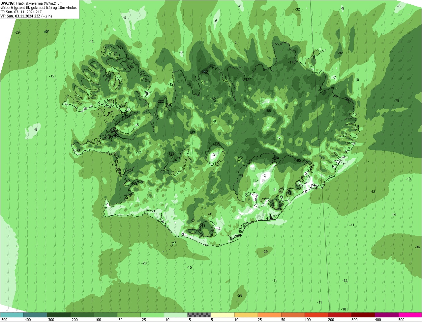Viewport: 422px width, 322px height.
Task: Click the pale yellow 5 to 10 swatch
Action: click(223, 315)
